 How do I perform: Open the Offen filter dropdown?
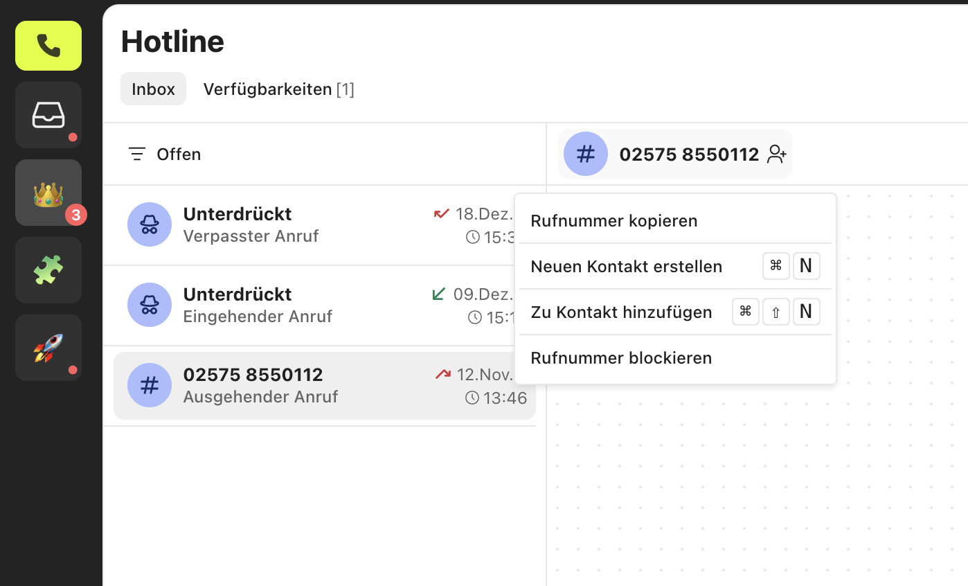pyautogui.click(x=179, y=154)
